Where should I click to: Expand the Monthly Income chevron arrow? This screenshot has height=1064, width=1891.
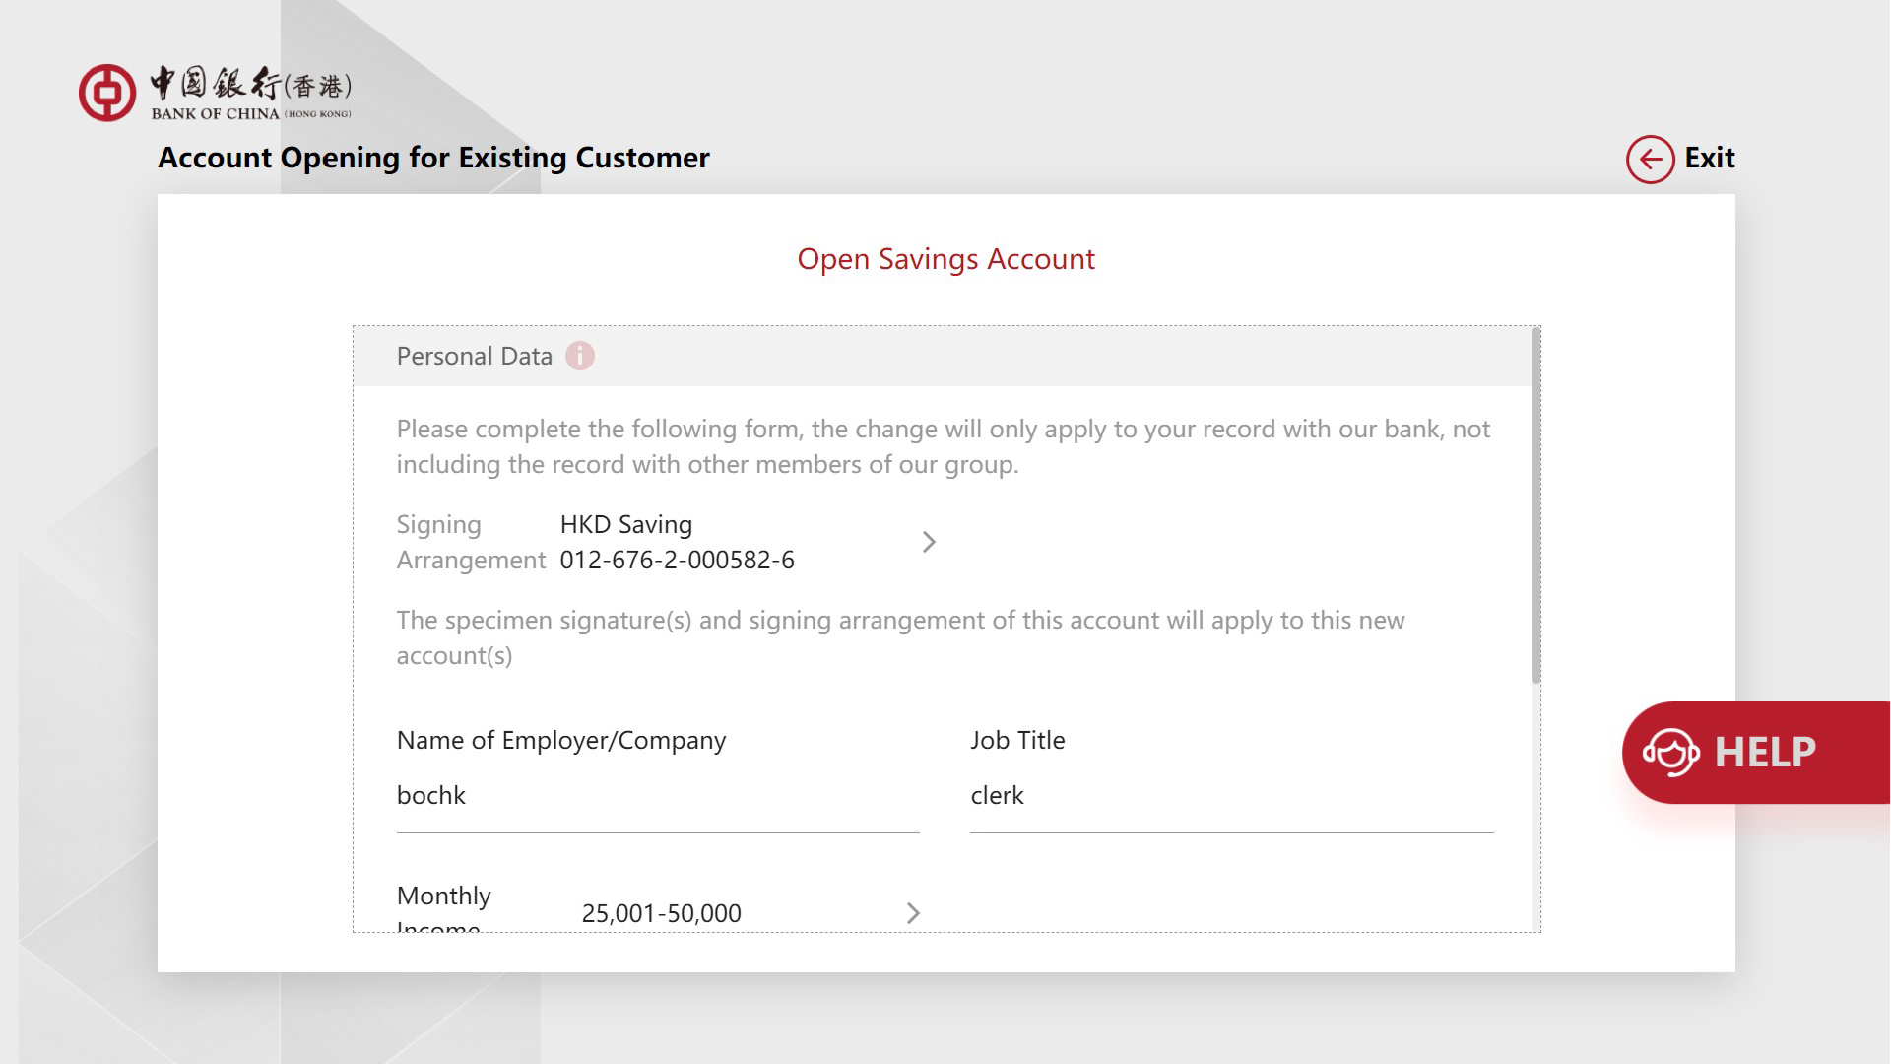[913, 913]
